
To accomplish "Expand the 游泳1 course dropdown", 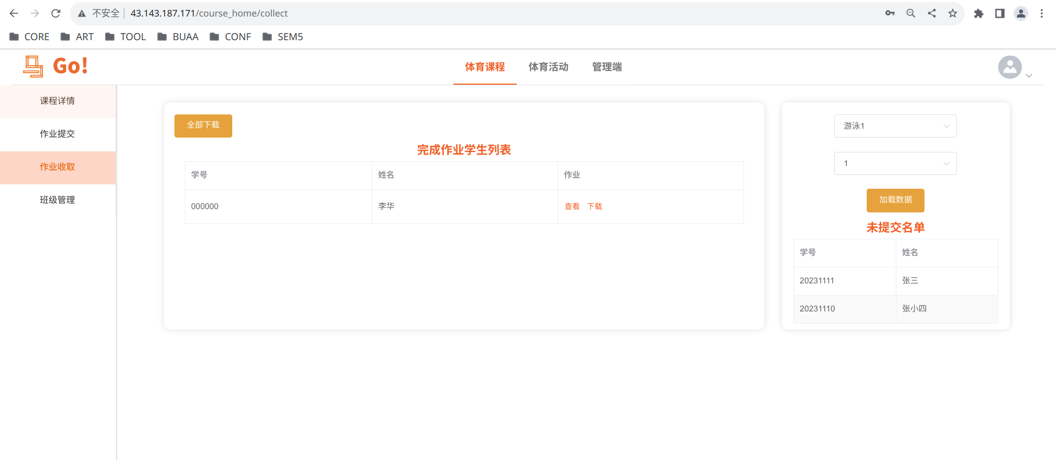I will pos(895,126).
